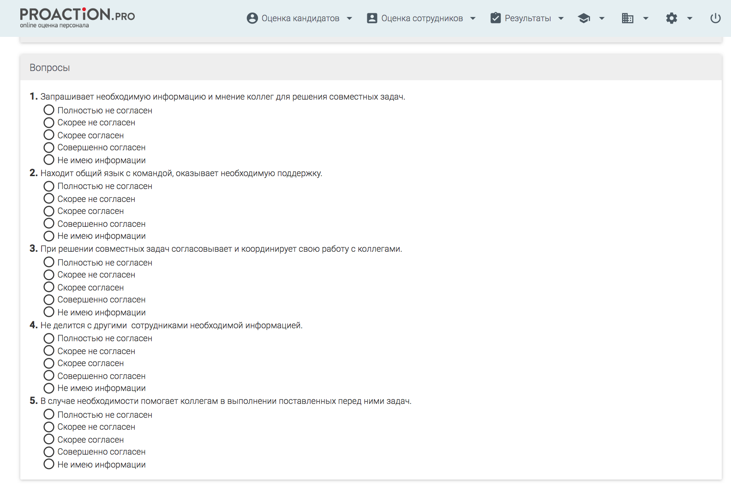Select 'Скорее согласен' for question 3
Screen dimensions: 731x486
click(49, 287)
